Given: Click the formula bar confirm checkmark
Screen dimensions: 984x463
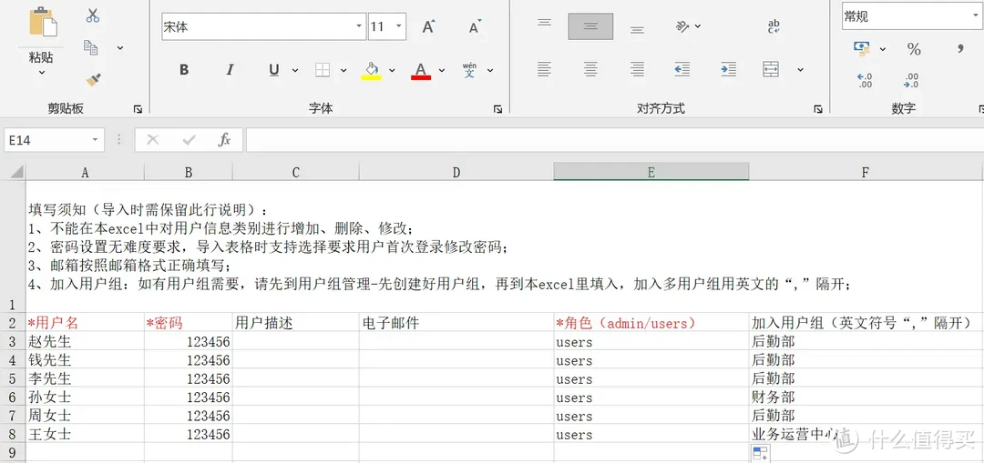Looking at the screenshot, I should [189, 140].
